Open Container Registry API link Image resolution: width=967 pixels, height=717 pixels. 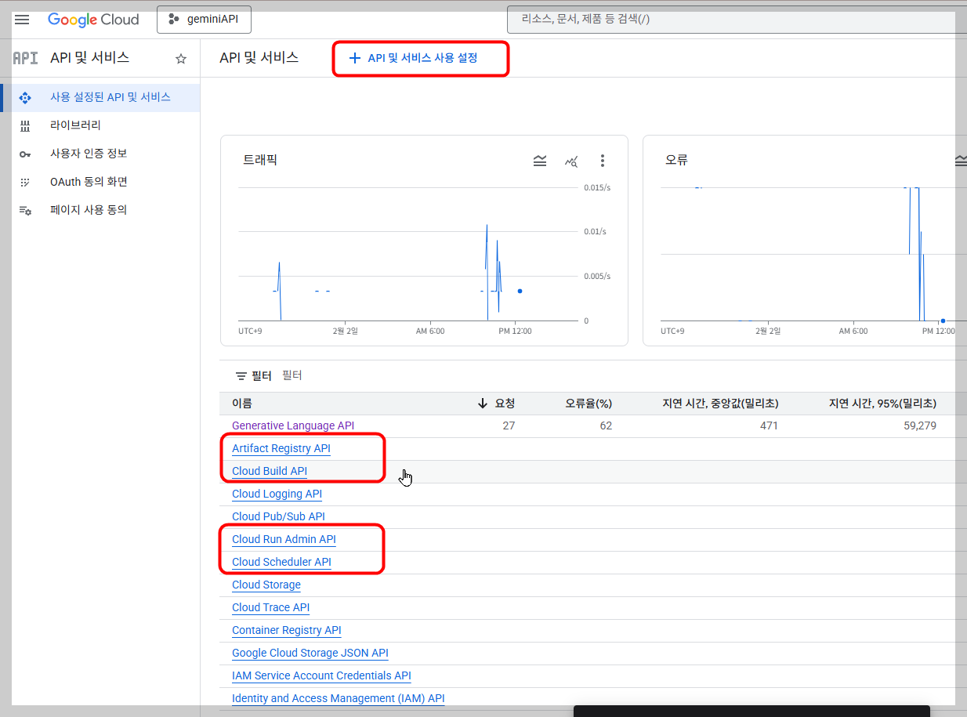click(x=287, y=630)
